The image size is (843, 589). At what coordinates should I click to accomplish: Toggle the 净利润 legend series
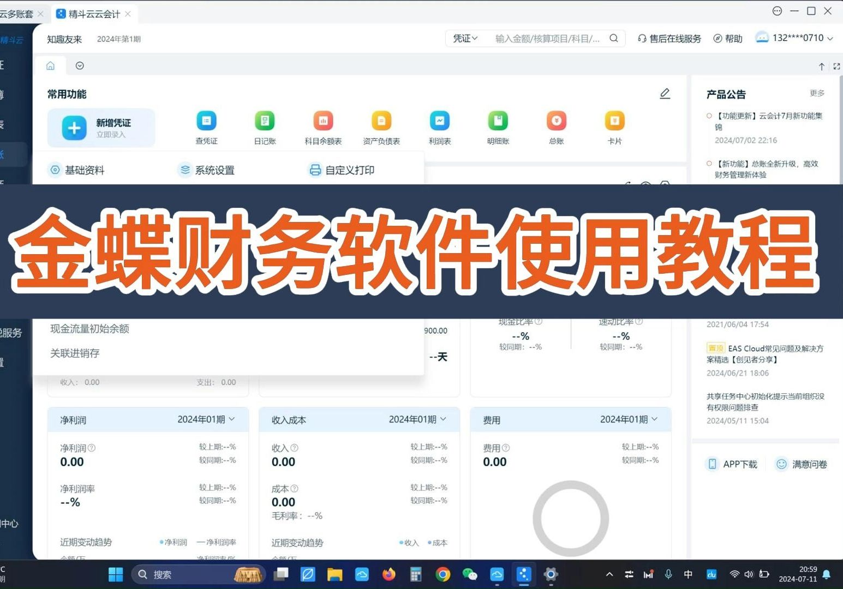coord(173,543)
